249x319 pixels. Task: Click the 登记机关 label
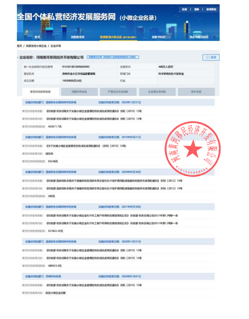pos(29,74)
